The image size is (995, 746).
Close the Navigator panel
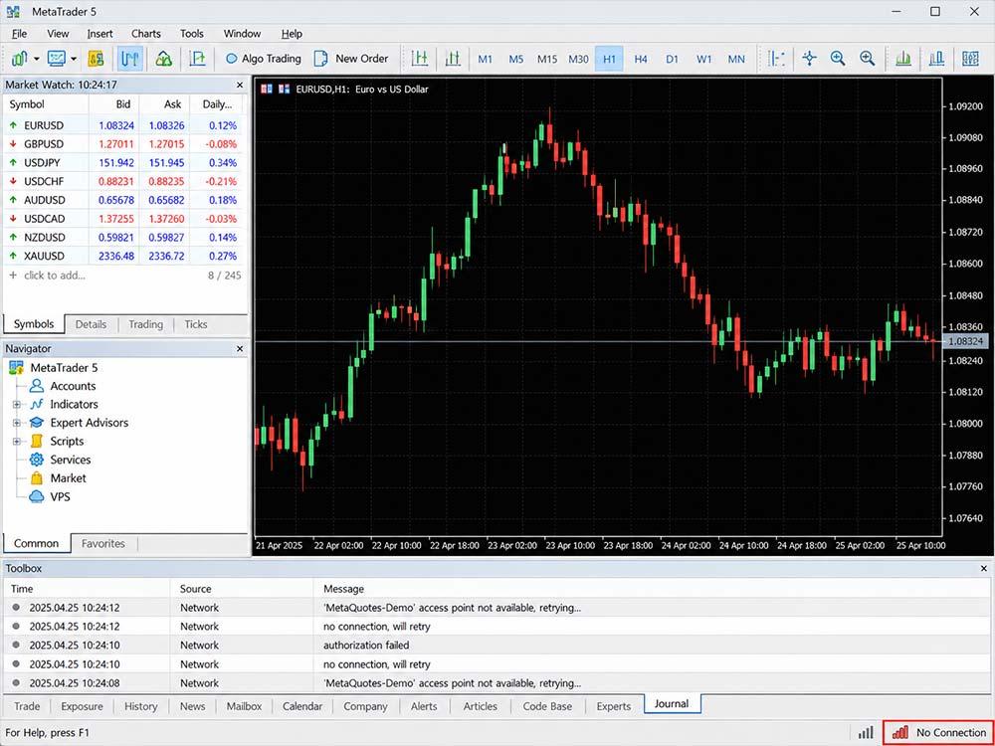coord(239,349)
